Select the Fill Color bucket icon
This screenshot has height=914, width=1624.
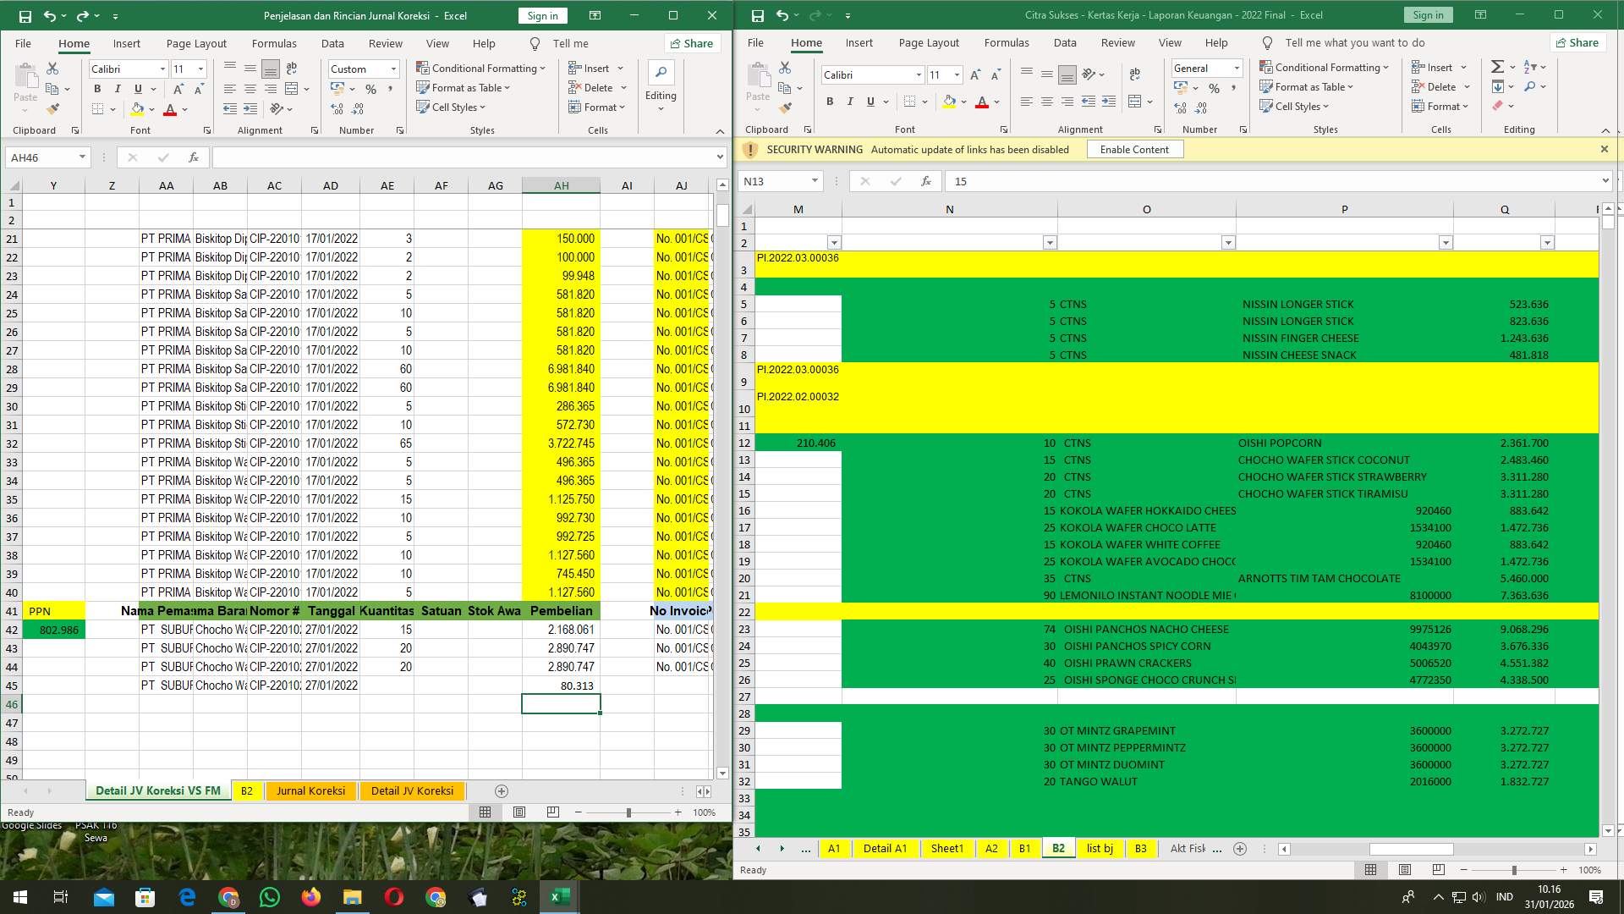pyautogui.click(x=137, y=108)
